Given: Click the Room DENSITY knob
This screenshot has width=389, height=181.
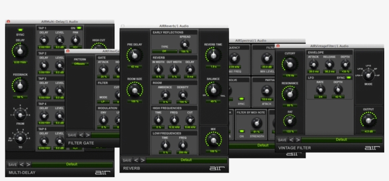Looking at the screenshot, I should (x=183, y=95).
